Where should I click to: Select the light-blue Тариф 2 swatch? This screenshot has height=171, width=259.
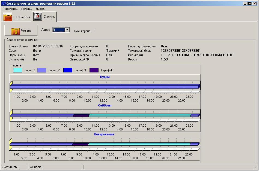point(41,70)
